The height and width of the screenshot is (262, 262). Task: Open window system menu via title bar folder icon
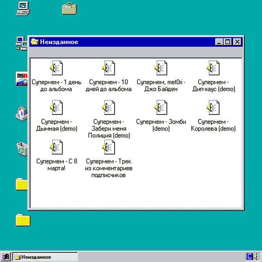coord(34,42)
